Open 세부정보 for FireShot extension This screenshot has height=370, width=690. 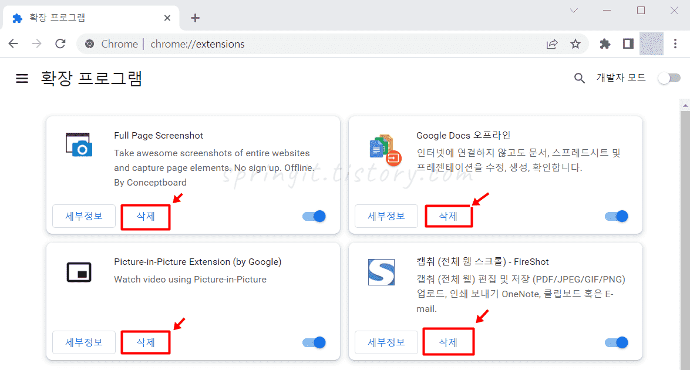click(x=386, y=343)
